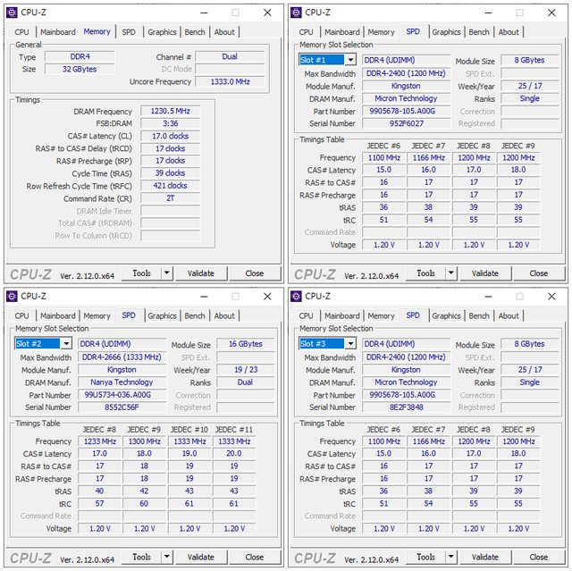Click the CPU-Z title icon in the Slot #2 window
This screenshot has height=571, width=572.
click(x=12, y=297)
